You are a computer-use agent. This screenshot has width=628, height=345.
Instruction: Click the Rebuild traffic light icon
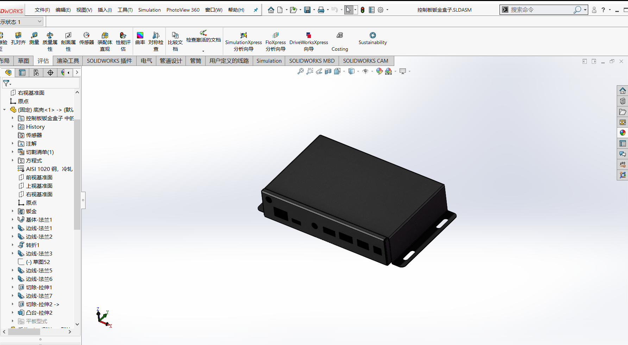[363, 10]
